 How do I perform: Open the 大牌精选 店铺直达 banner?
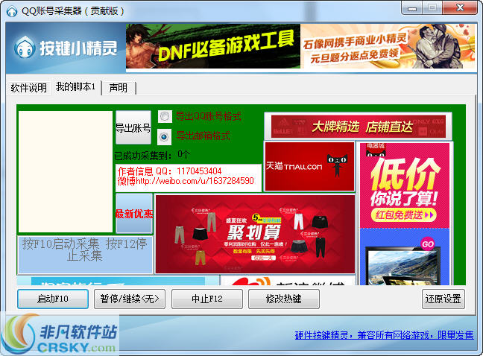(359, 127)
